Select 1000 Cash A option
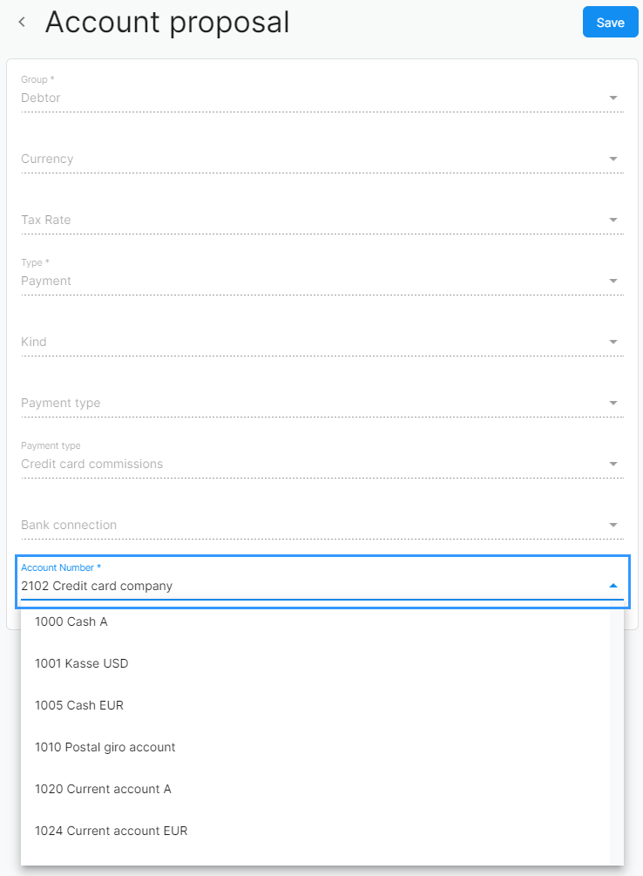Viewport: 643px width, 876px height. tap(315, 621)
